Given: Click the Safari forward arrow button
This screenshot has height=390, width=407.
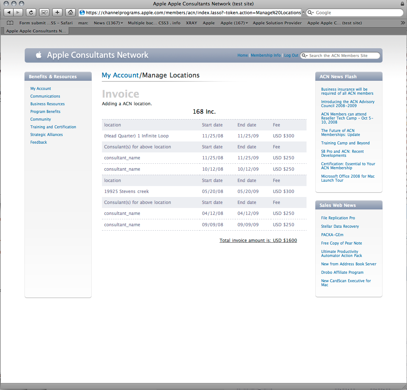Looking at the screenshot, I should point(18,12).
